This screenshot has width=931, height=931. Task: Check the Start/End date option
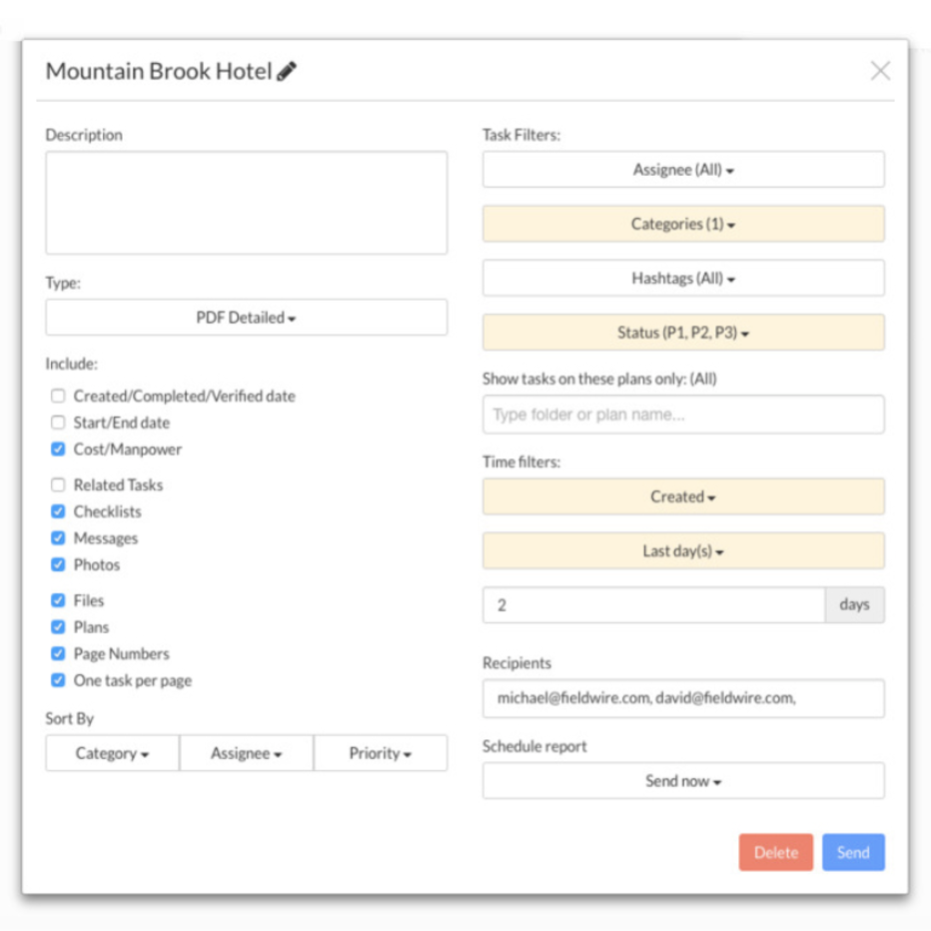click(x=58, y=423)
